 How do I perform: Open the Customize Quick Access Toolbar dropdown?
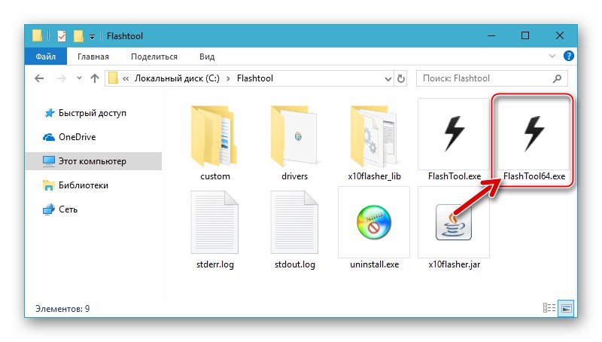click(x=92, y=36)
